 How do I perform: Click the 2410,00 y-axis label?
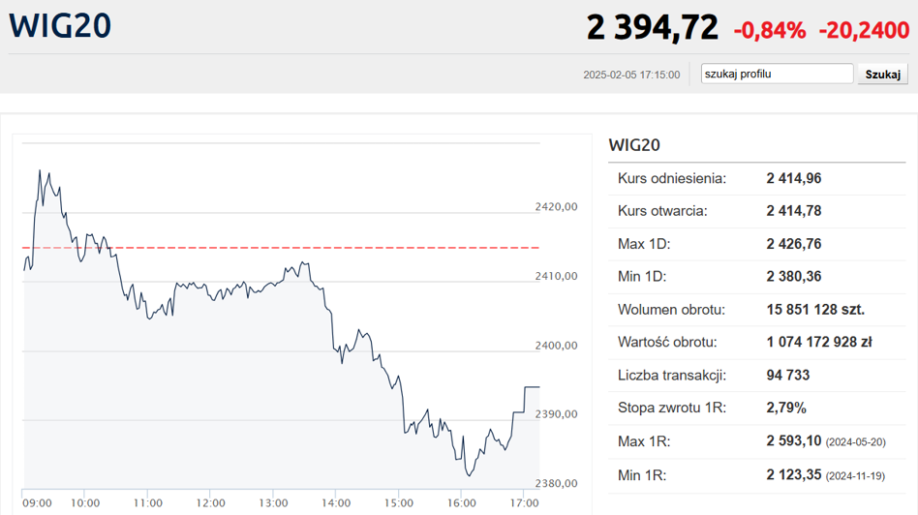[556, 276]
